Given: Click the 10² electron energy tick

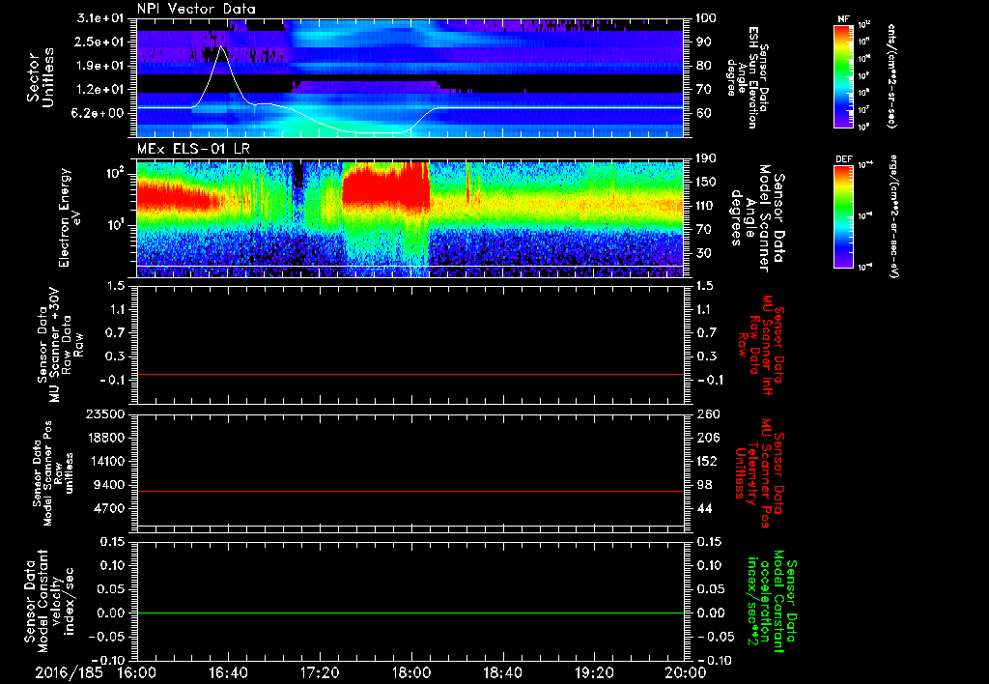Looking at the screenshot, I should 116,172.
